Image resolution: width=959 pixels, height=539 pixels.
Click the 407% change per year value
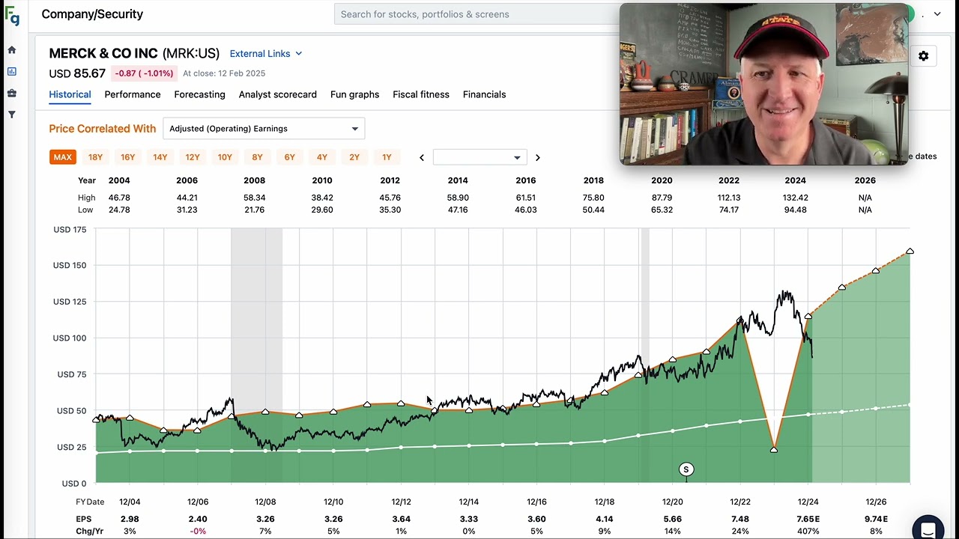[x=808, y=531]
